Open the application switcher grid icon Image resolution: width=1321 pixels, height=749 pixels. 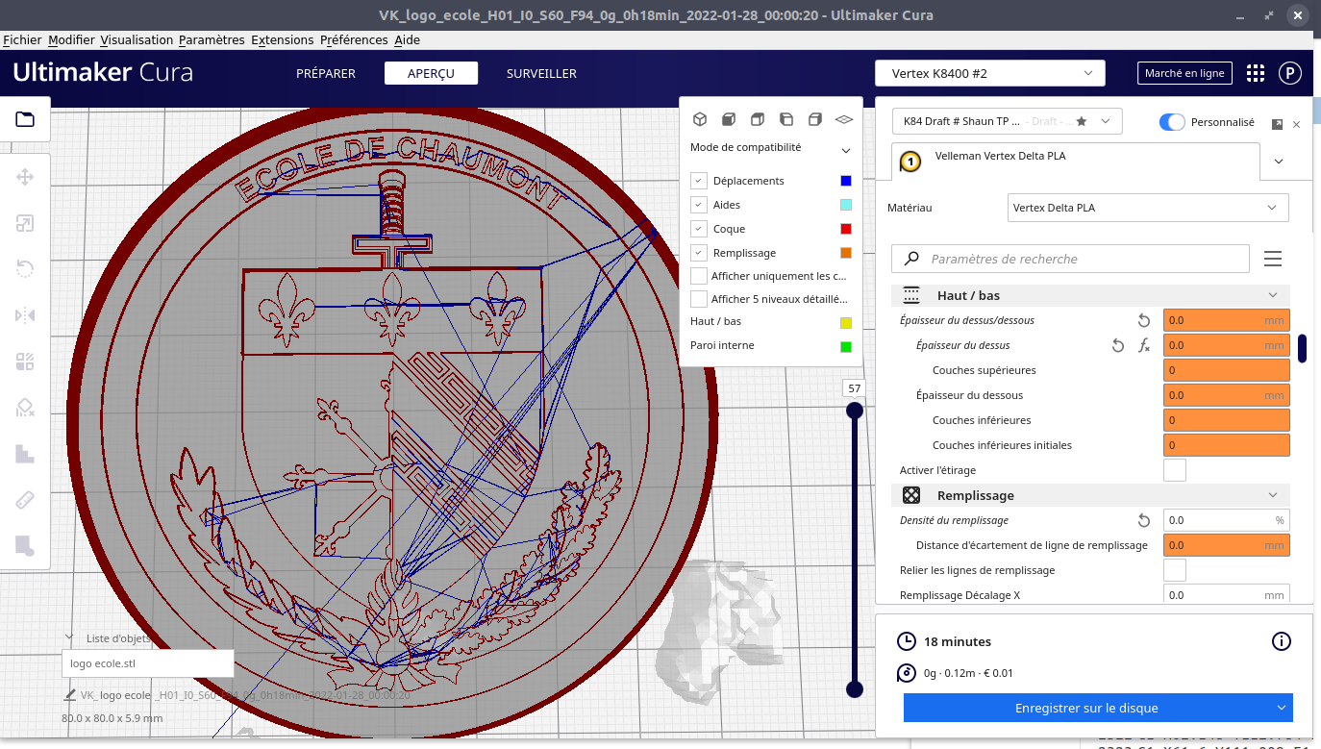1256,73
